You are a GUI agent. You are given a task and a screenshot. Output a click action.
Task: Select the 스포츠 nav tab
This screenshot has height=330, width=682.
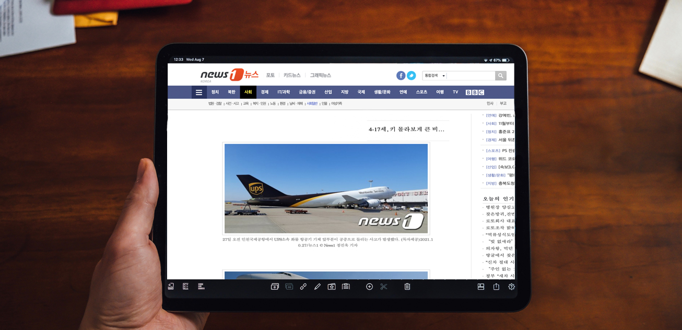[x=421, y=92]
